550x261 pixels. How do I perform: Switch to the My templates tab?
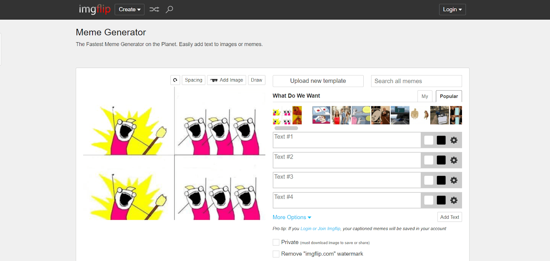coord(425,96)
